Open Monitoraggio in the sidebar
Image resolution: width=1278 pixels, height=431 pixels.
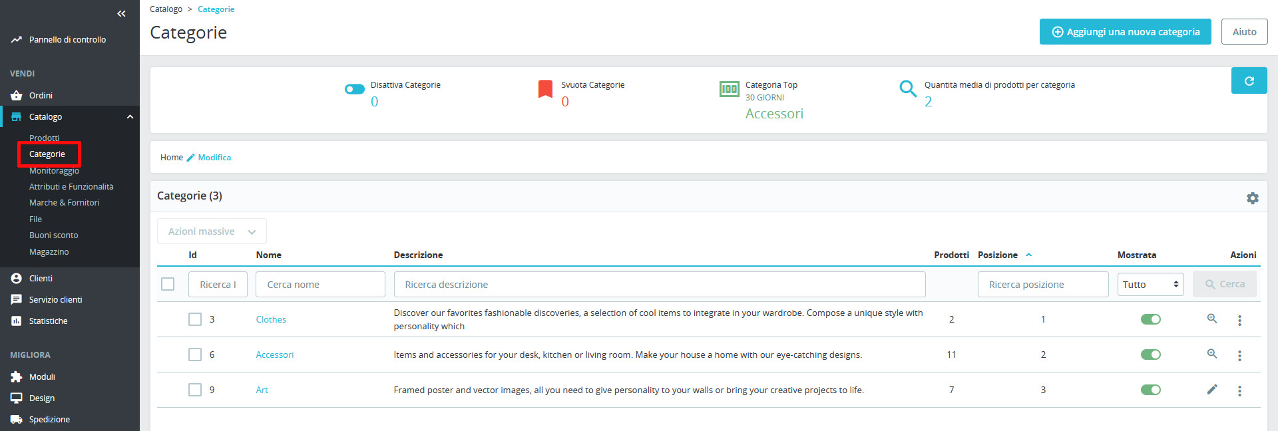click(x=54, y=171)
